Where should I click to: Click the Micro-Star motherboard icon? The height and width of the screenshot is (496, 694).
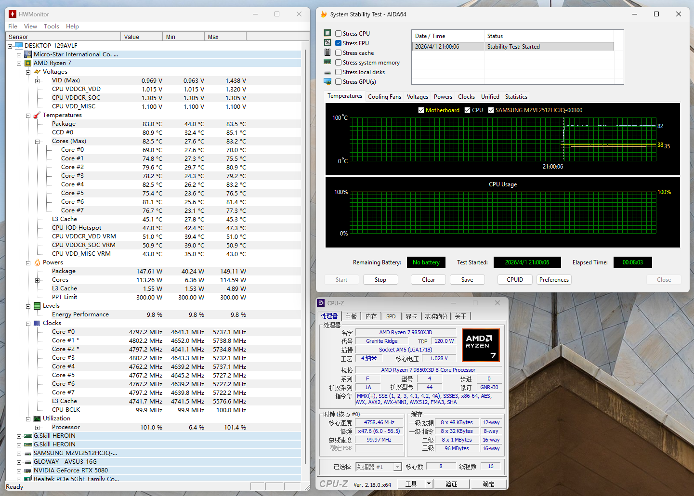28,54
